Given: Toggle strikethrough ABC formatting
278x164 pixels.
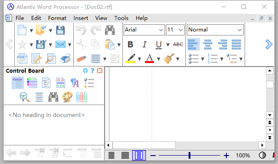Looking at the screenshot, I should [178, 44].
